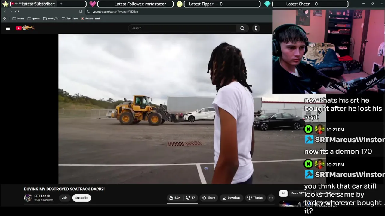
Task: Share the video
Action: pyautogui.click(x=208, y=198)
